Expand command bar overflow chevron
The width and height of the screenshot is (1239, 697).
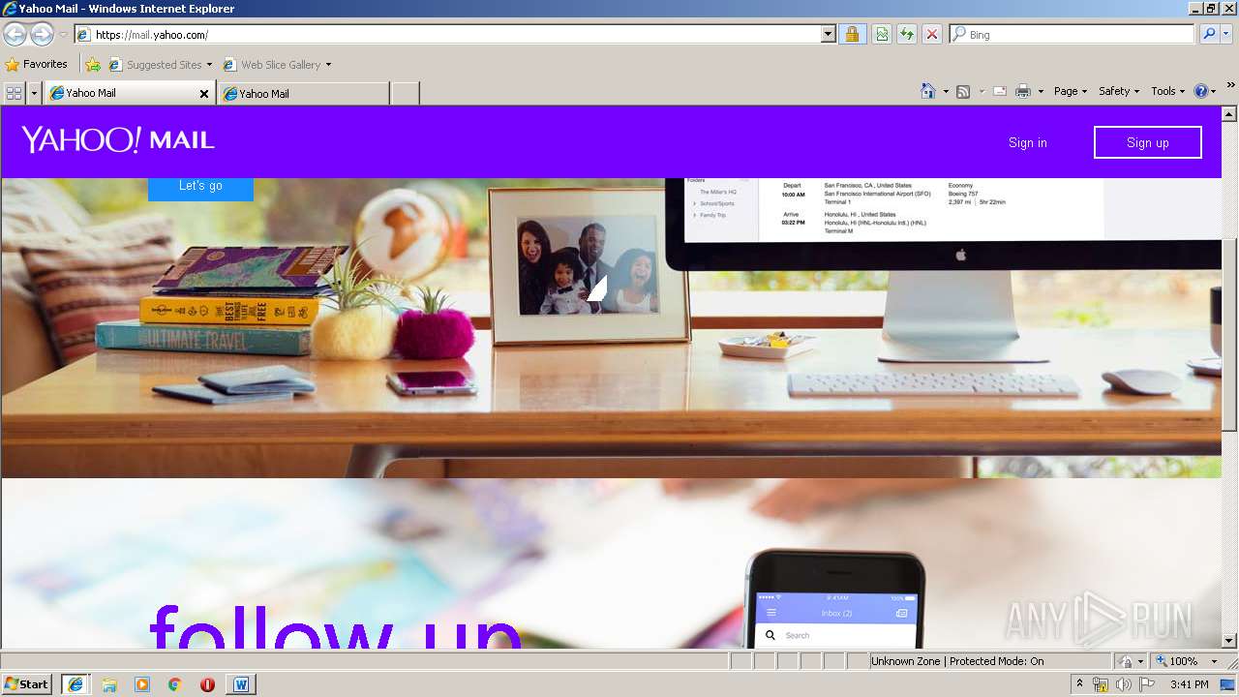(1230, 87)
